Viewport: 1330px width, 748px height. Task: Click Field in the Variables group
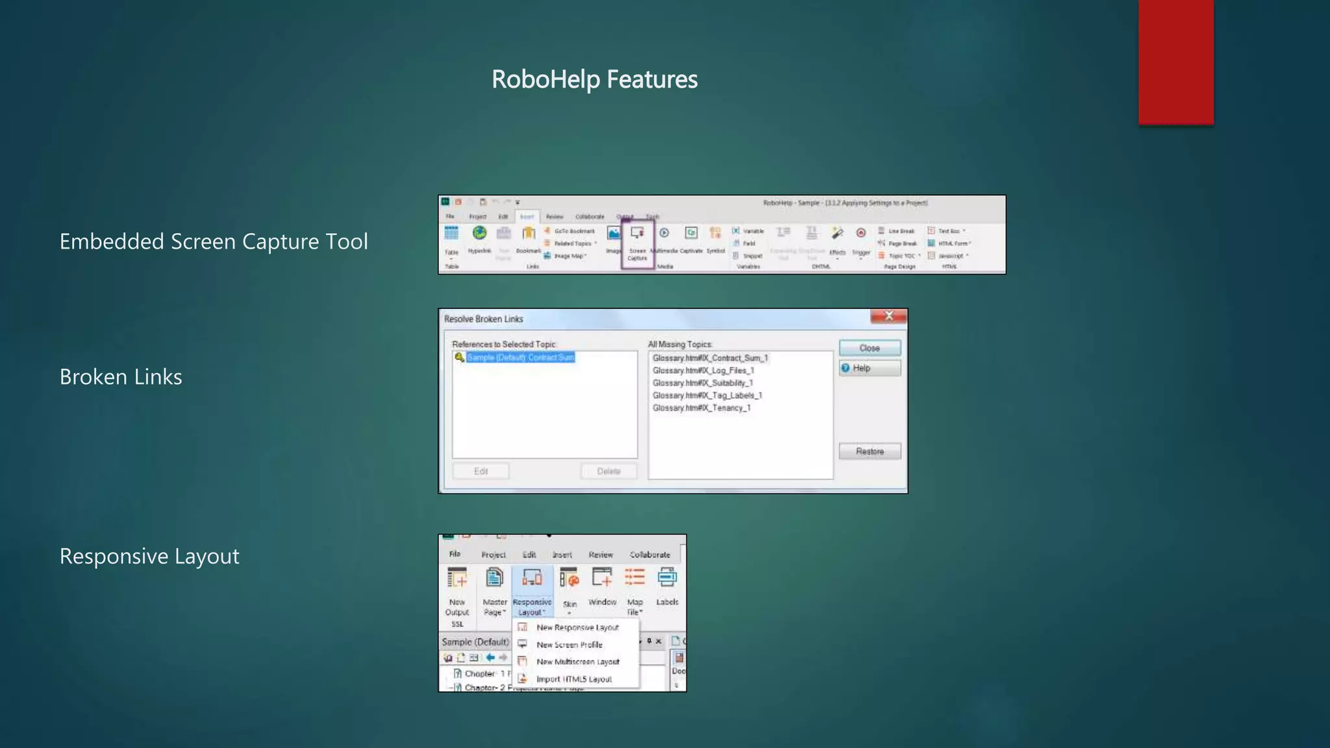pos(744,243)
